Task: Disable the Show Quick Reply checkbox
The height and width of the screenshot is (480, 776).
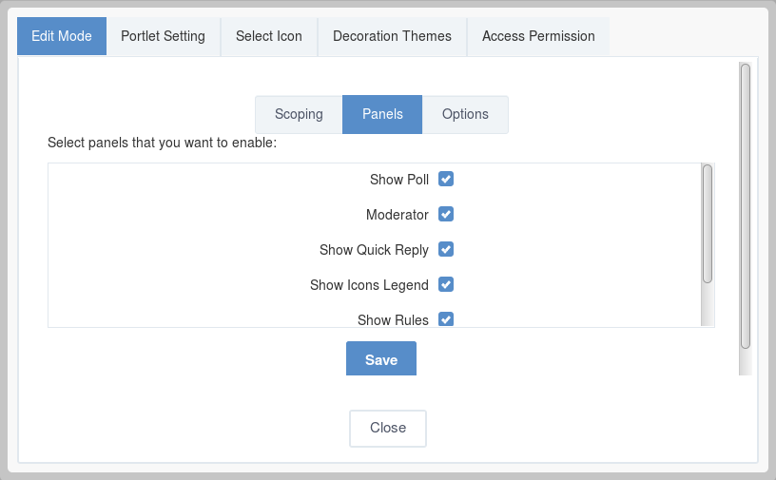Action: 446,249
